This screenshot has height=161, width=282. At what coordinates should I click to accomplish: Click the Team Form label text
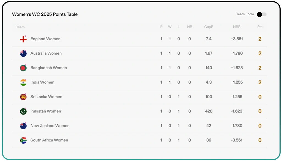pyautogui.click(x=245, y=14)
